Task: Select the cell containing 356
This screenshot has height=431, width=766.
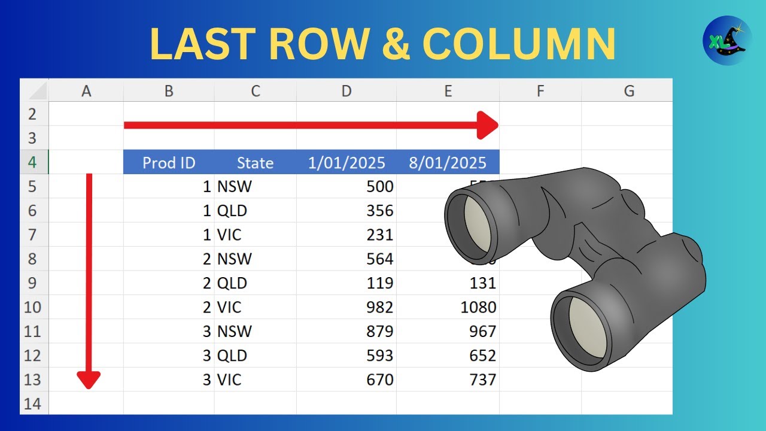Action: (x=346, y=211)
